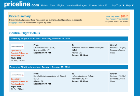Select Flight 4367 label
Viewport: 140px width, 96px height.
pyautogui.click(x=16, y=58)
